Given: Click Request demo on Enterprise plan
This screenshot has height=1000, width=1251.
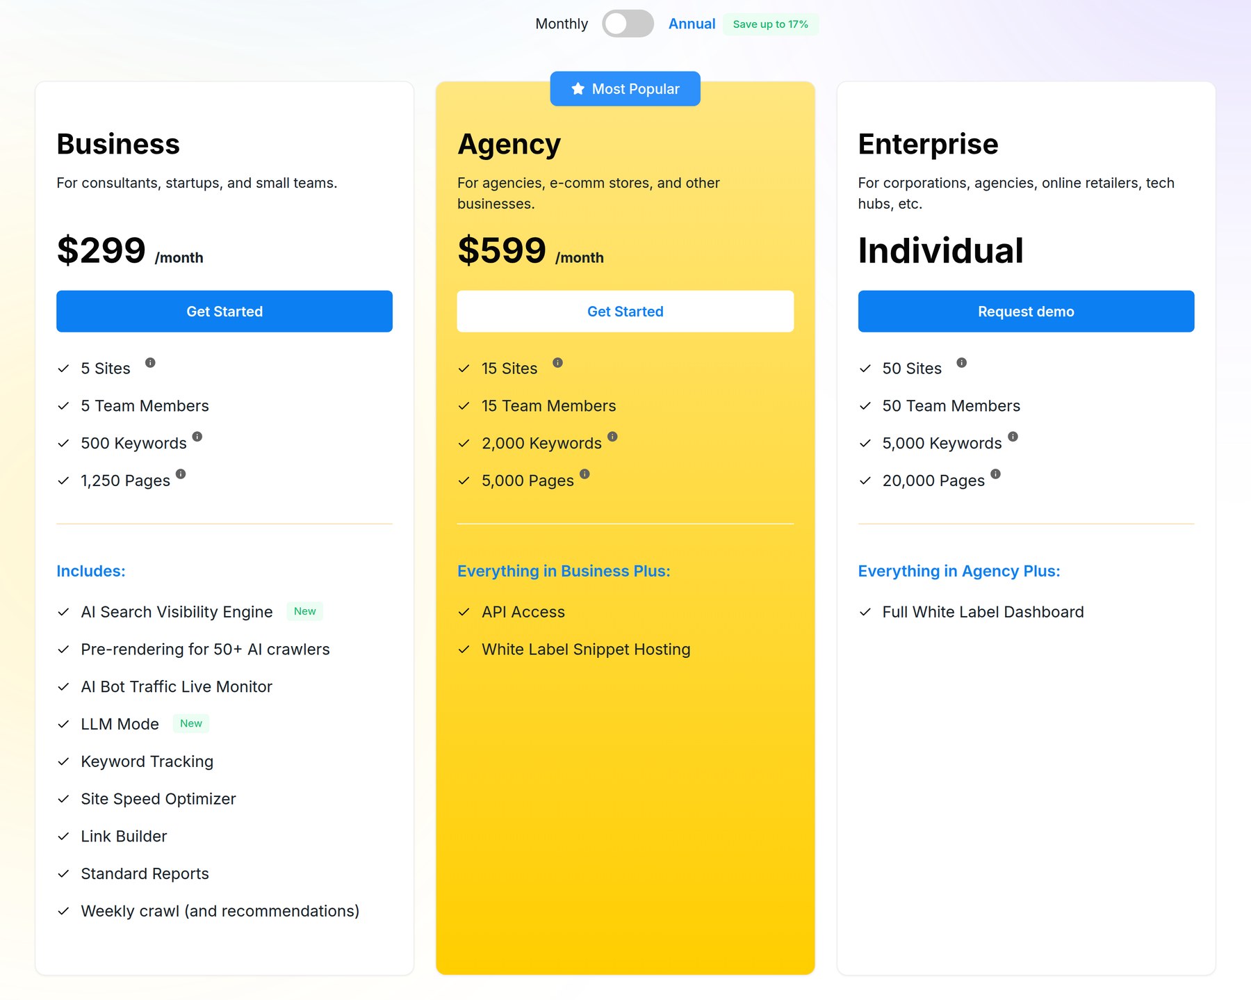Looking at the screenshot, I should click(x=1026, y=312).
